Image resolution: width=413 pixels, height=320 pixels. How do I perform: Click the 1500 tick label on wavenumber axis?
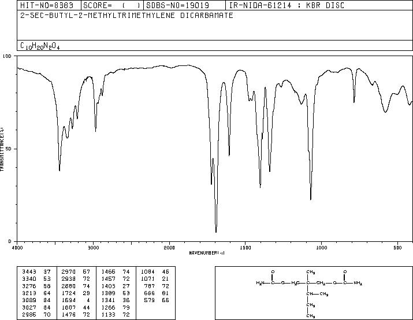pyautogui.click(x=245, y=248)
